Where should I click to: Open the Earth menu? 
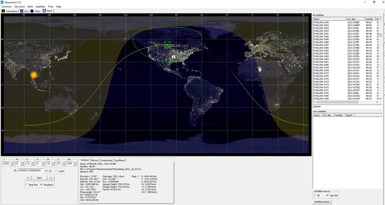pyautogui.click(x=30, y=6)
